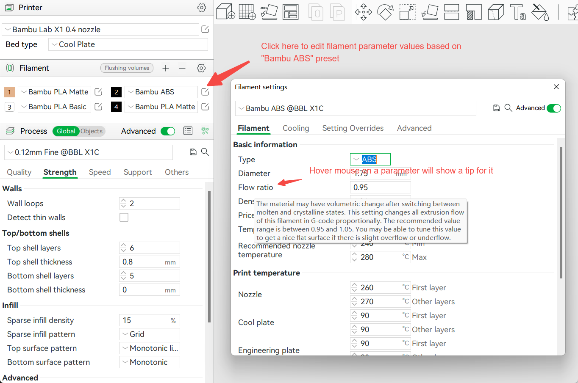The height and width of the screenshot is (383, 578).
Task: Switch to the Speed tab
Action: click(x=100, y=172)
